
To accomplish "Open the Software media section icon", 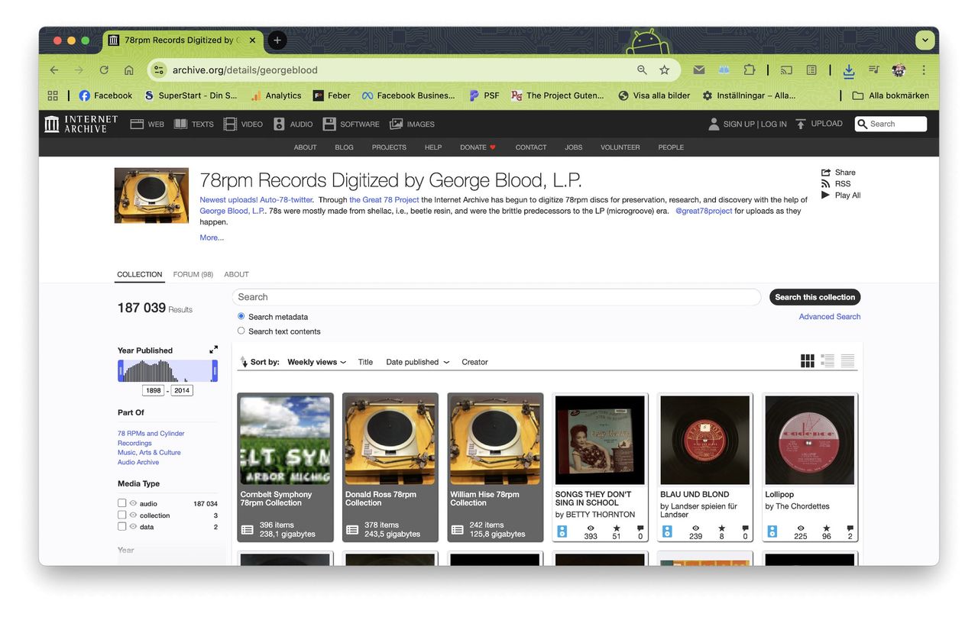I will (x=329, y=124).
